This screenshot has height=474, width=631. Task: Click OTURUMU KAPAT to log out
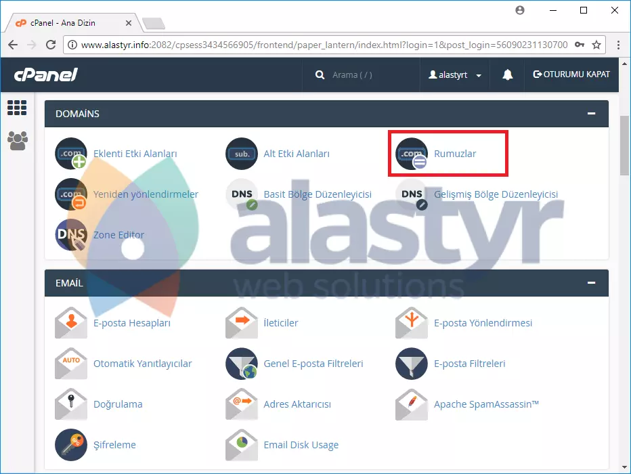(571, 74)
